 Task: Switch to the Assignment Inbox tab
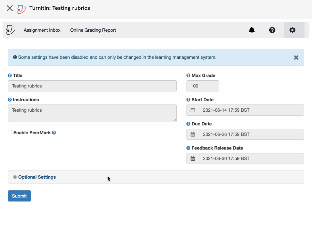click(x=42, y=30)
